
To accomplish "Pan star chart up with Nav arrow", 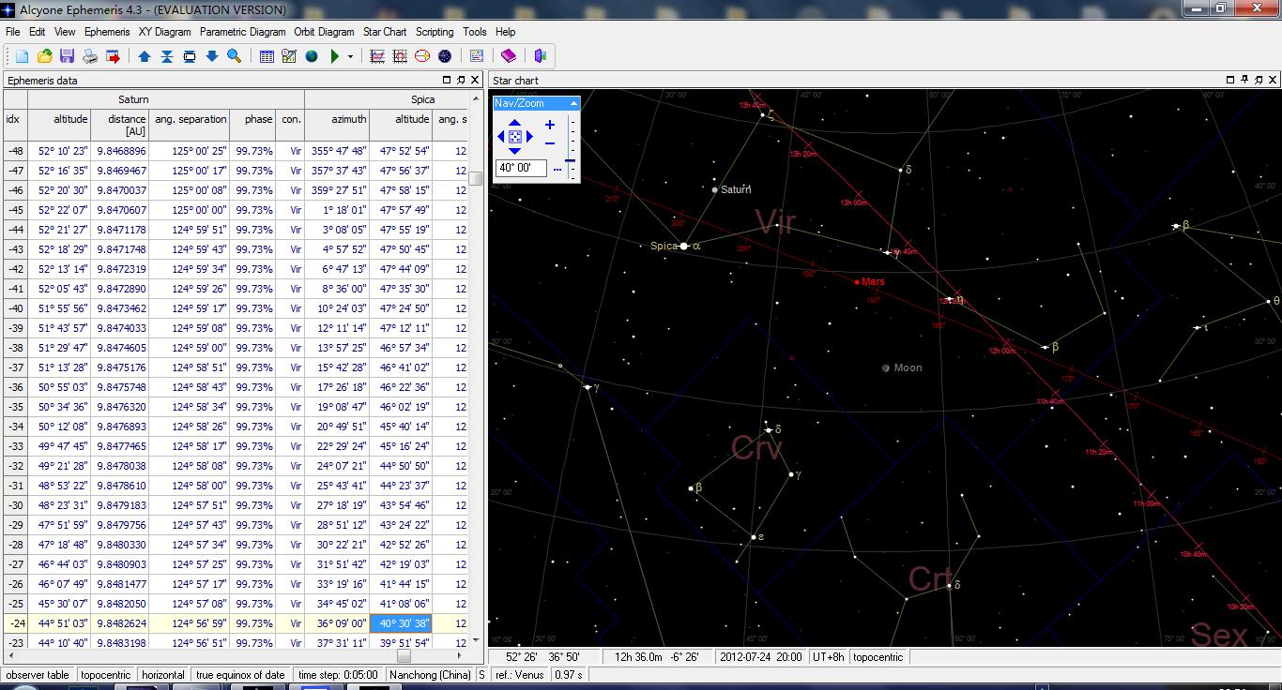I will click(514, 123).
